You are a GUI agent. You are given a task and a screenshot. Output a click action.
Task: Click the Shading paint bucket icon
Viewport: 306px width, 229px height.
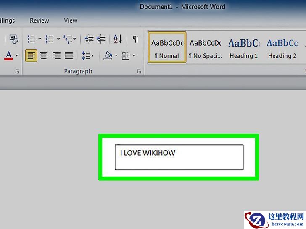[x=108, y=56]
